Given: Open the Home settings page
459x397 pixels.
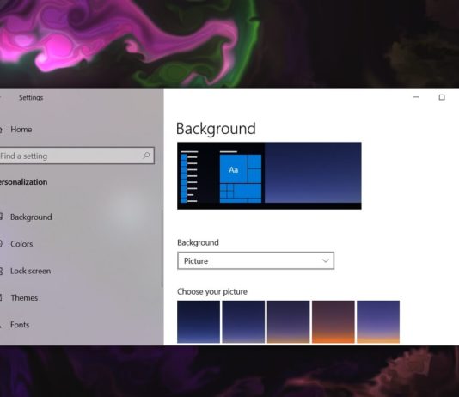Looking at the screenshot, I should (x=21, y=129).
